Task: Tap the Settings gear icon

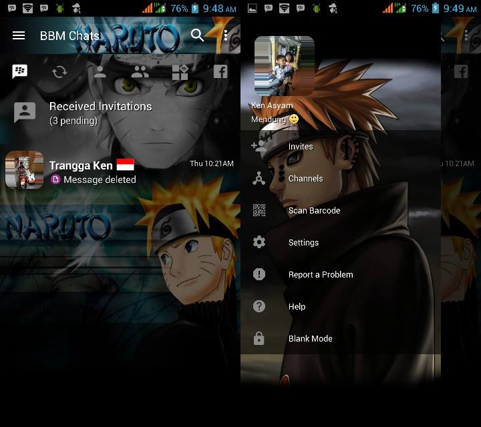Action: [259, 242]
